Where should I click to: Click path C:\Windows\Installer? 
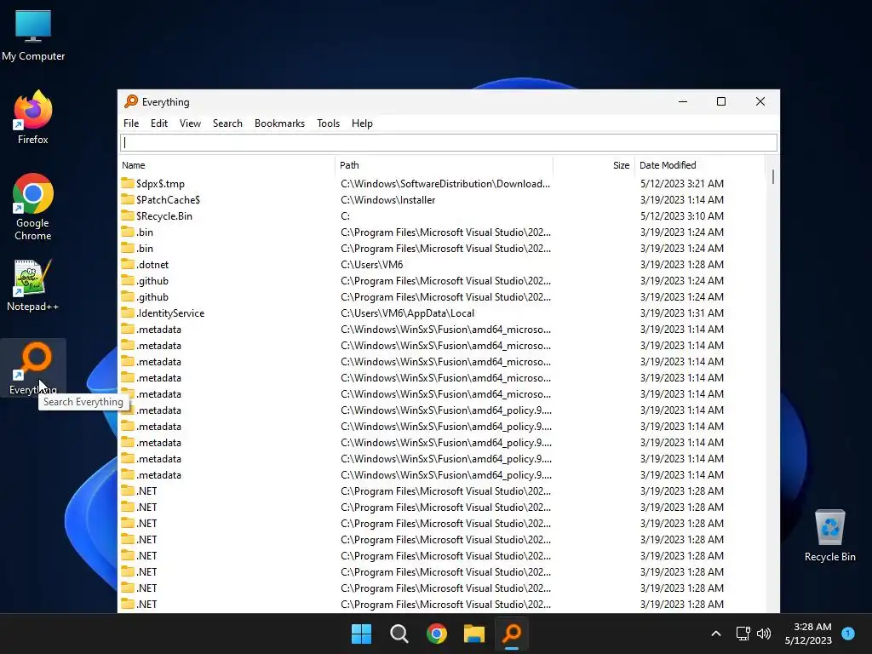click(x=388, y=199)
